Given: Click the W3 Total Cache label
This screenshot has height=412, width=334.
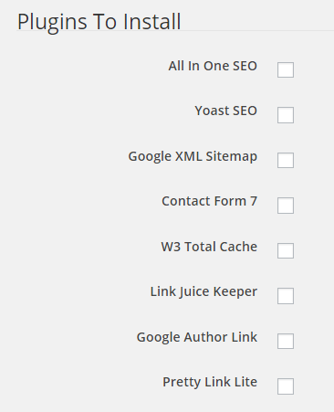Looking at the screenshot, I should point(209,247).
